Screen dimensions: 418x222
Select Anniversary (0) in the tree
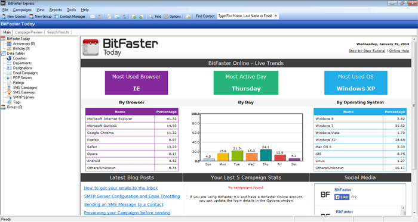pos(24,43)
